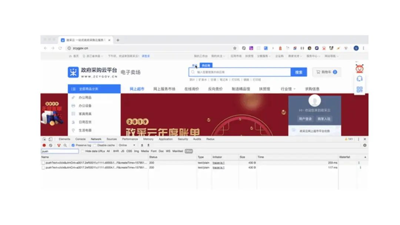Select the 网上超市 nav tab
This screenshot has width=400, height=225.
click(137, 89)
